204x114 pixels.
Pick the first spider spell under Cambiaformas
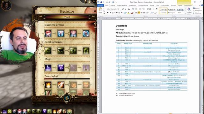pos(48,51)
